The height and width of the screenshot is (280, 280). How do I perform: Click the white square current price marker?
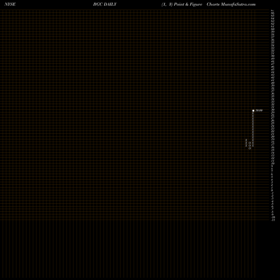(x=253, y=110)
